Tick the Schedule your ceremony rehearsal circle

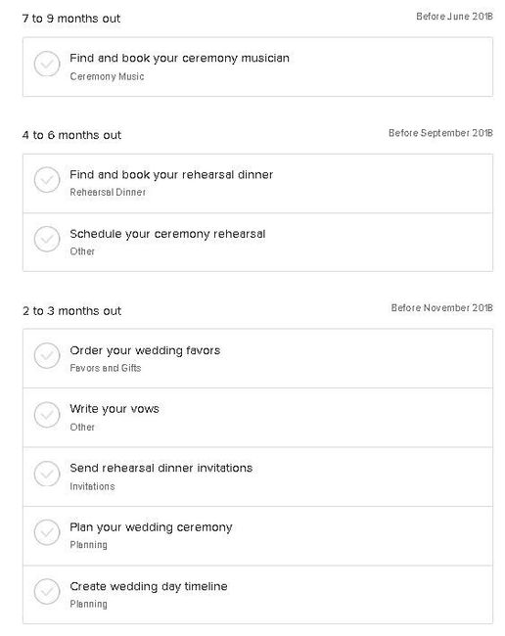click(x=47, y=239)
